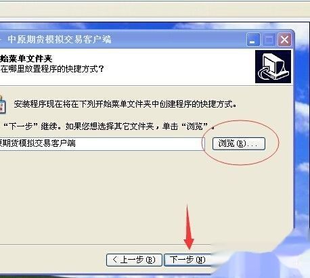Image resolution: width=310 pixels, height=278 pixels.
Task: Continue with the 下一步(N) button
Action: [187, 260]
